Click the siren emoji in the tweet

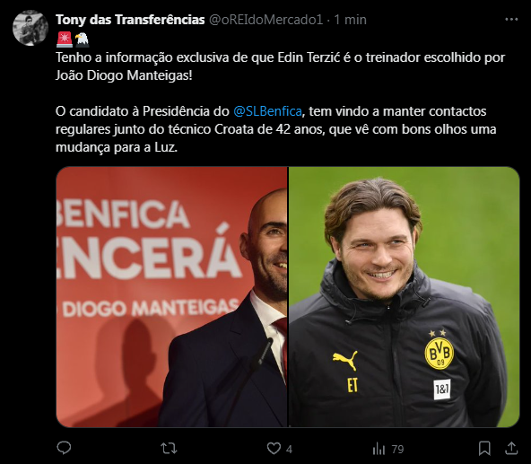tap(64, 39)
